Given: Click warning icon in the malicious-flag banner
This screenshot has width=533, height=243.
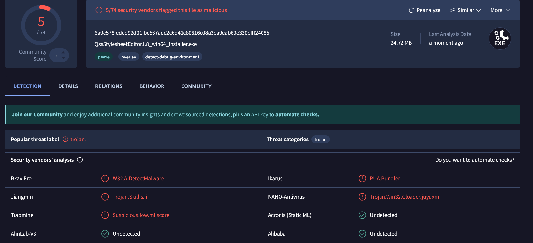Looking at the screenshot, I should [x=99, y=10].
